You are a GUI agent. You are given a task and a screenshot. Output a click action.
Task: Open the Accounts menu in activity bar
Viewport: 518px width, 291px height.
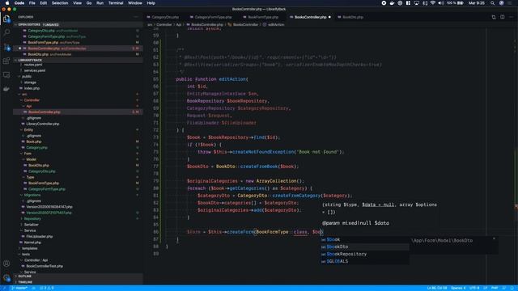pos(6,264)
